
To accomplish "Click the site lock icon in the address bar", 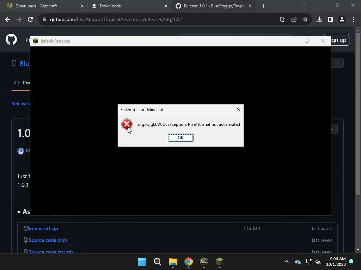I will point(44,20).
